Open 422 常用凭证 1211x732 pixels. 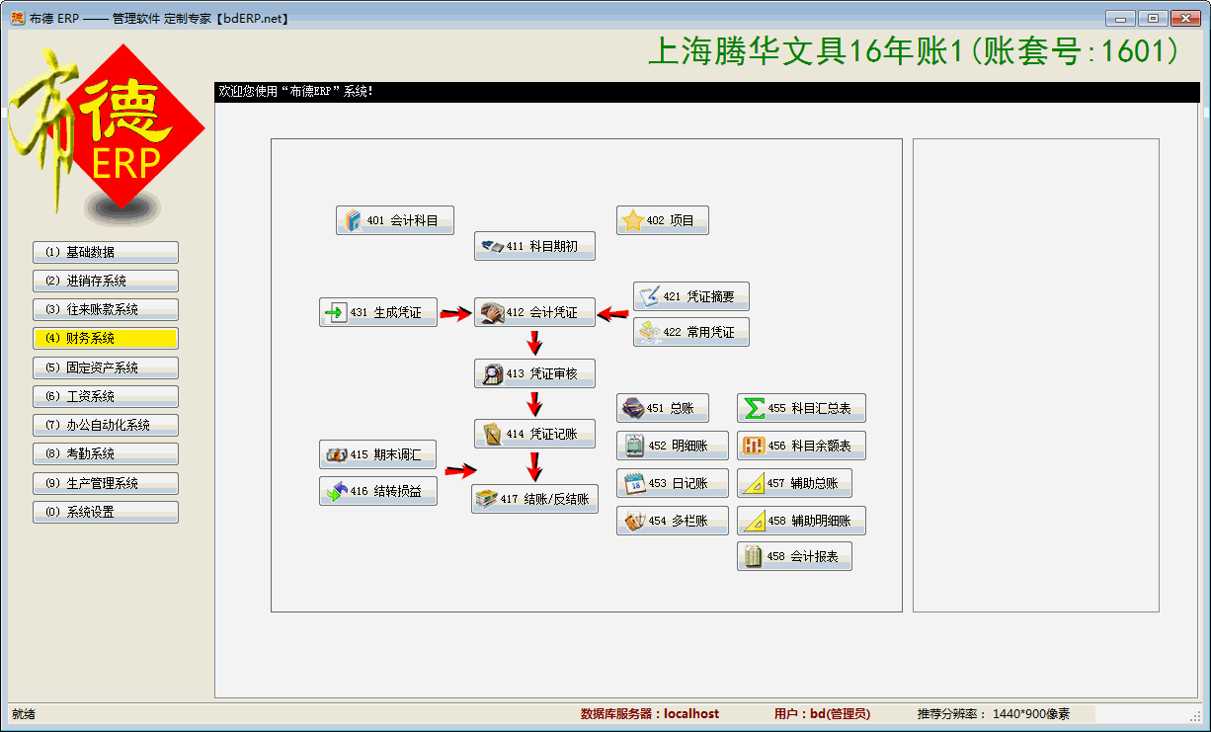pyautogui.click(x=690, y=332)
